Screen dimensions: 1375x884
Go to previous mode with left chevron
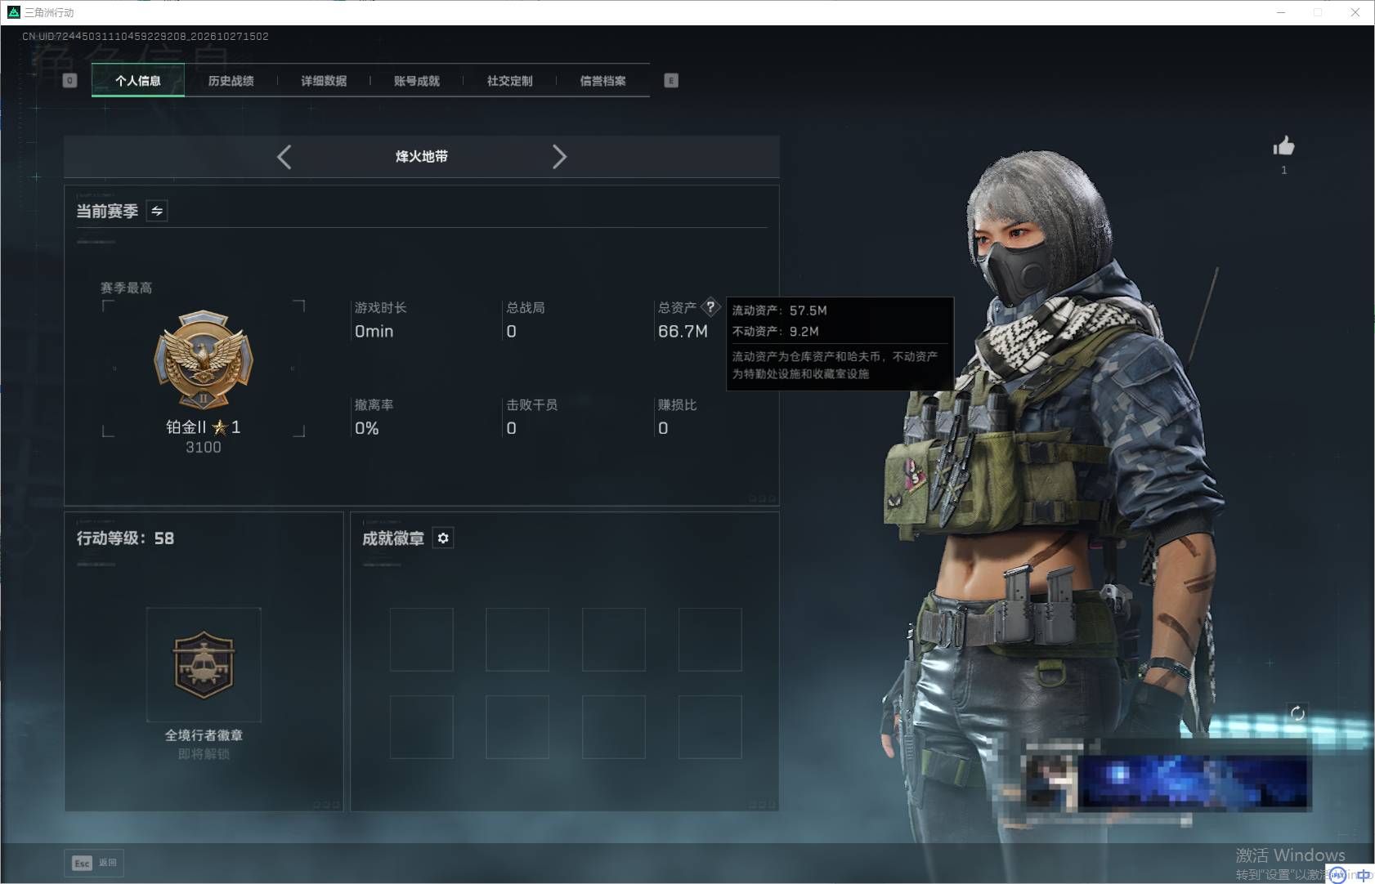tap(284, 157)
